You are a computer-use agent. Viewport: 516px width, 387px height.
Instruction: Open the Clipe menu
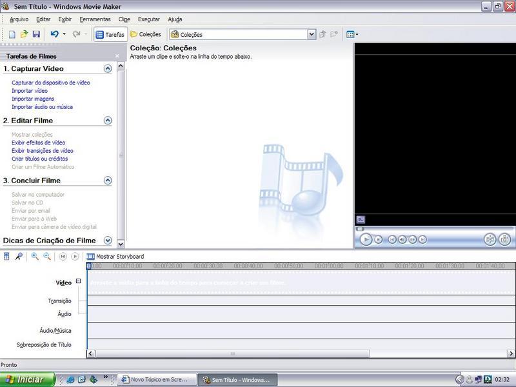[x=124, y=19]
